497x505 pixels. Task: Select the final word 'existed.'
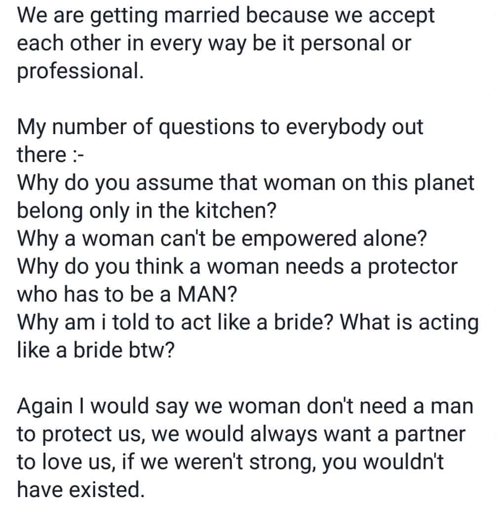click(x=107, y=490)
